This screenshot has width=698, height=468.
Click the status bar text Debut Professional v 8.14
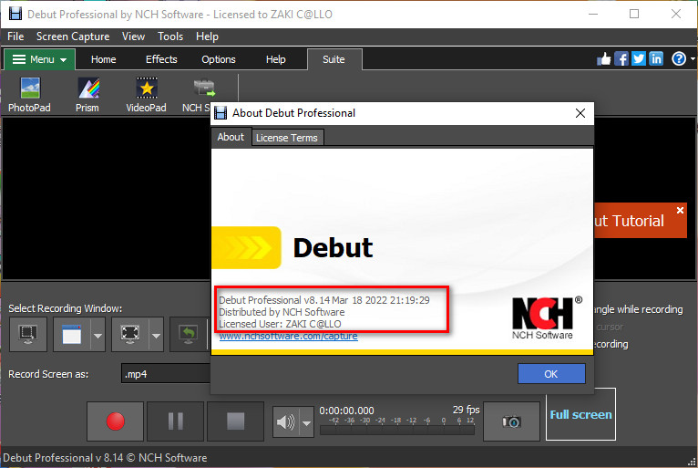click(x=105, y=458)
